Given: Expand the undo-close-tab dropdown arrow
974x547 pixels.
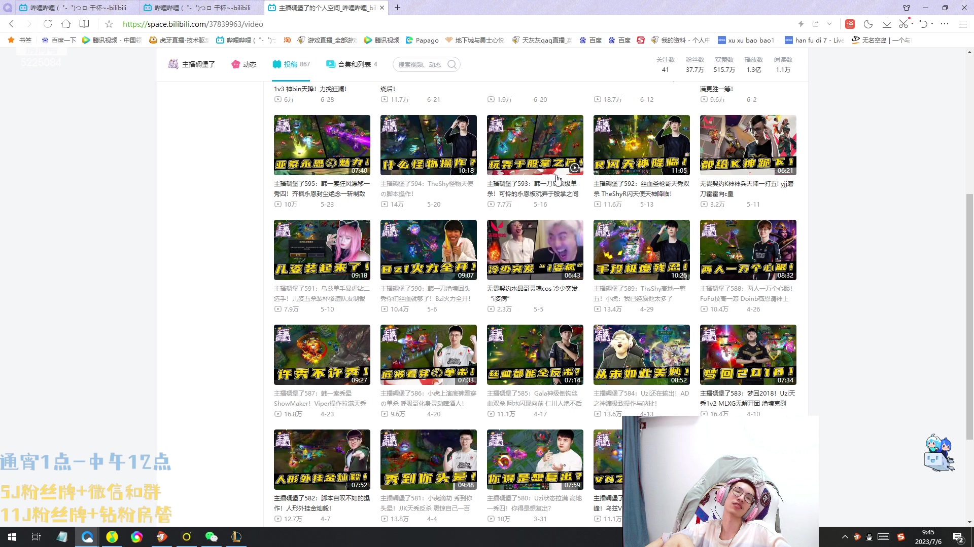Looking at the screenshot, I should coord(932,24).
